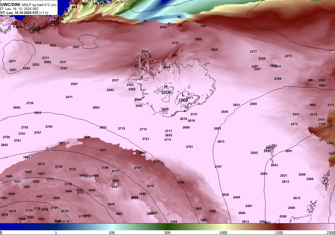Click the 100 label on the color scale

pyautogui.click(x=112, y=233)
